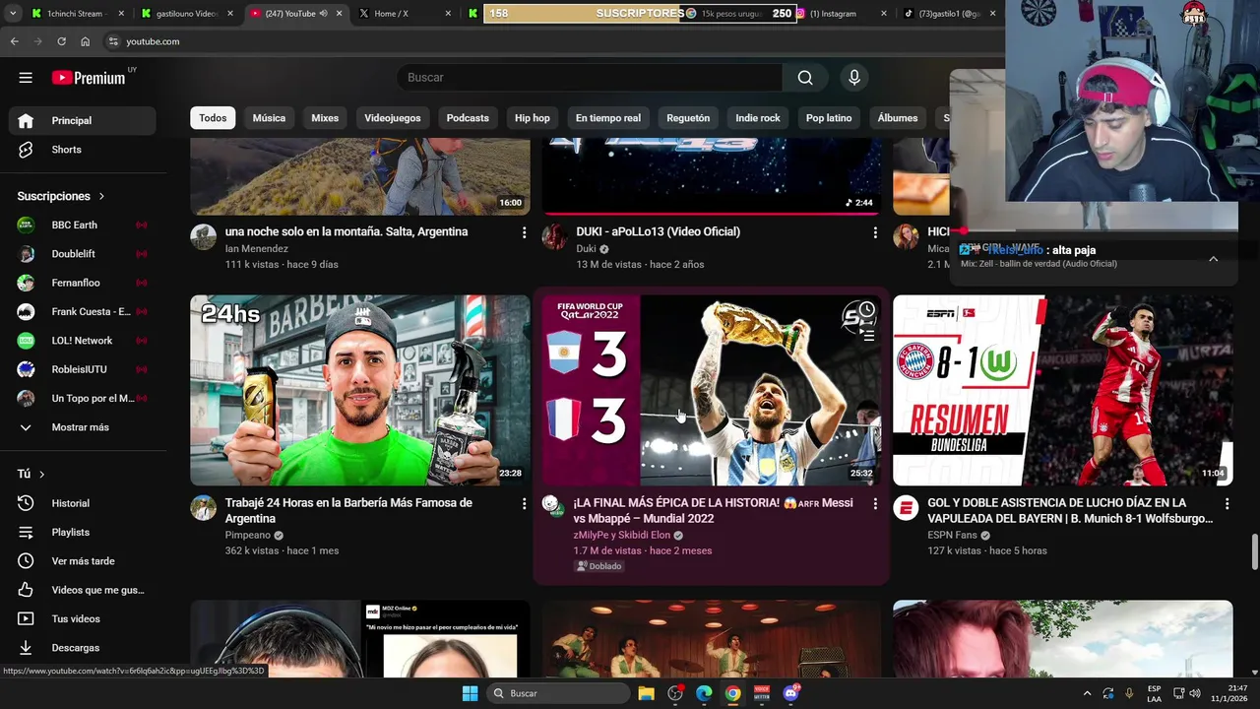Add Messi final video to watch later
Screen dimensions: 1260x709
[x=866, y=310]
